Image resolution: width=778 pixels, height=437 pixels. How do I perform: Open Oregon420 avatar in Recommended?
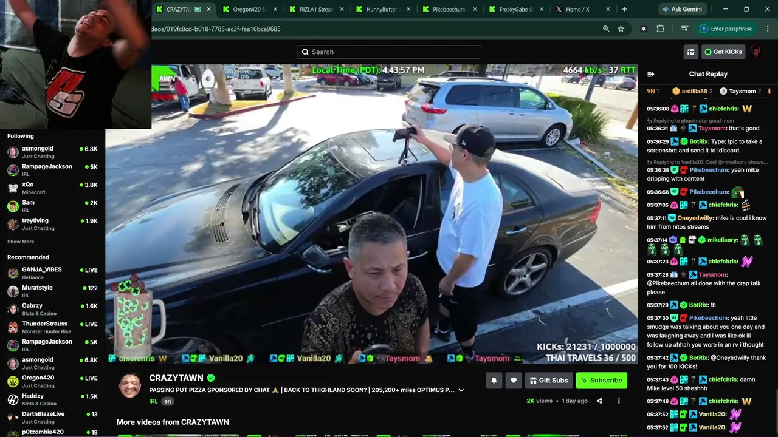13,381
